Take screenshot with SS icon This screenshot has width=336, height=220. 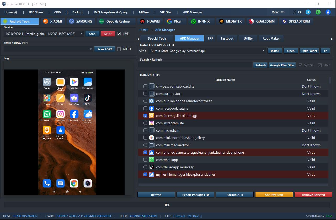pyautogui.click(x=297, y=12)
